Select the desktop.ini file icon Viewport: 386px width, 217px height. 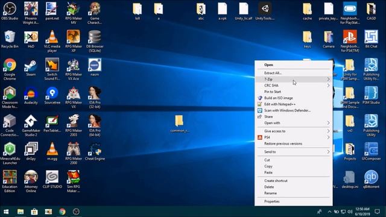[x=350, y=180]
